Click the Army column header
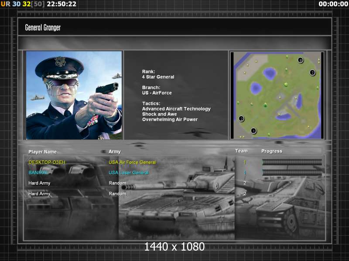Viewport: 349px width, 261px height. [115, 151]
